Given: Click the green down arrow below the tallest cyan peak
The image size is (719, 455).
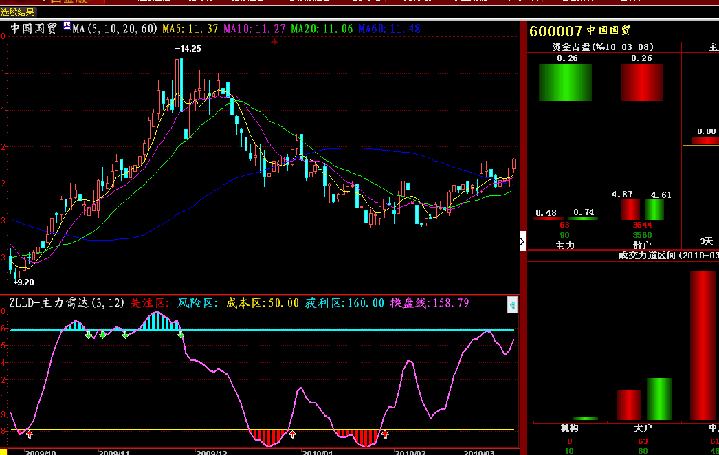Looking at the screenshot, I should click(181, 335).
